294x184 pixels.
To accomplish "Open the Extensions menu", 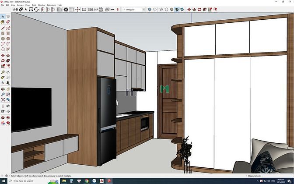I will point(51,5).
